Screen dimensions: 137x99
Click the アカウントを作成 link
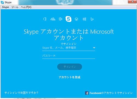pos(70,77)
